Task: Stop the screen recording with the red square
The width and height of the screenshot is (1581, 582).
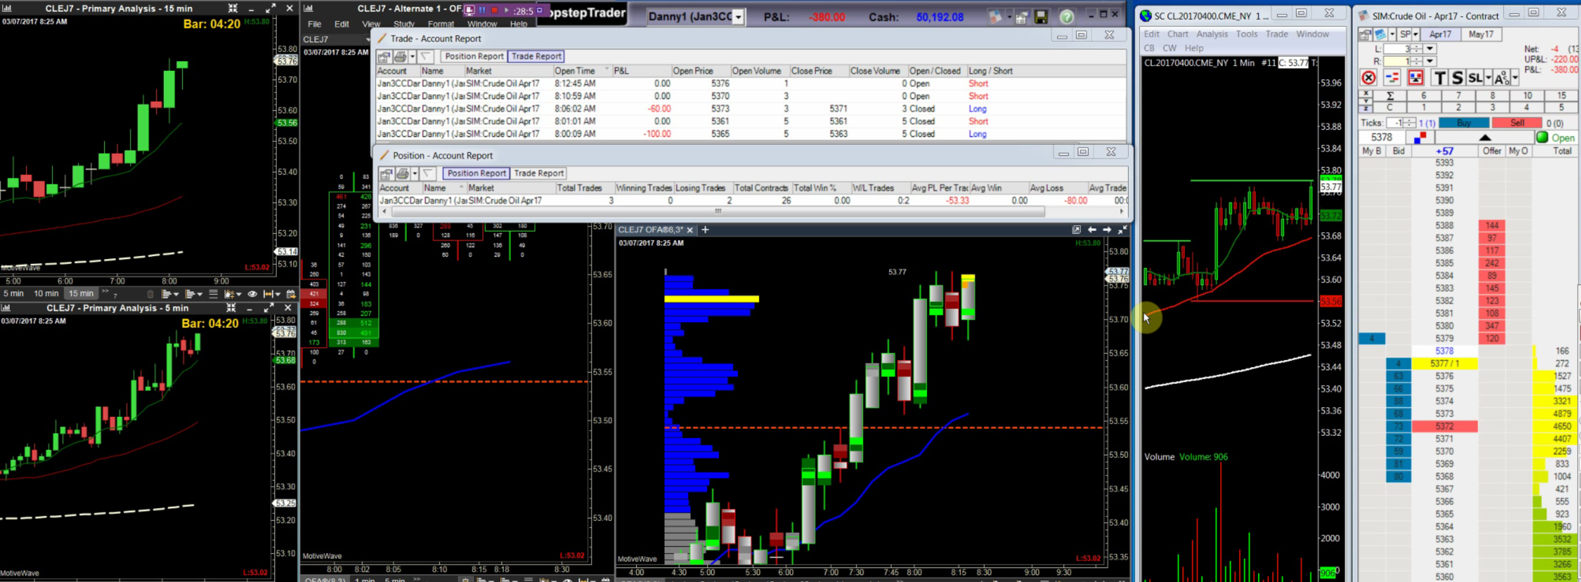Action: point(494,11)
